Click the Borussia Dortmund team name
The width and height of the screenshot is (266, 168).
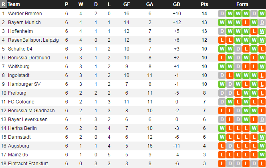[x=28, y=57]
